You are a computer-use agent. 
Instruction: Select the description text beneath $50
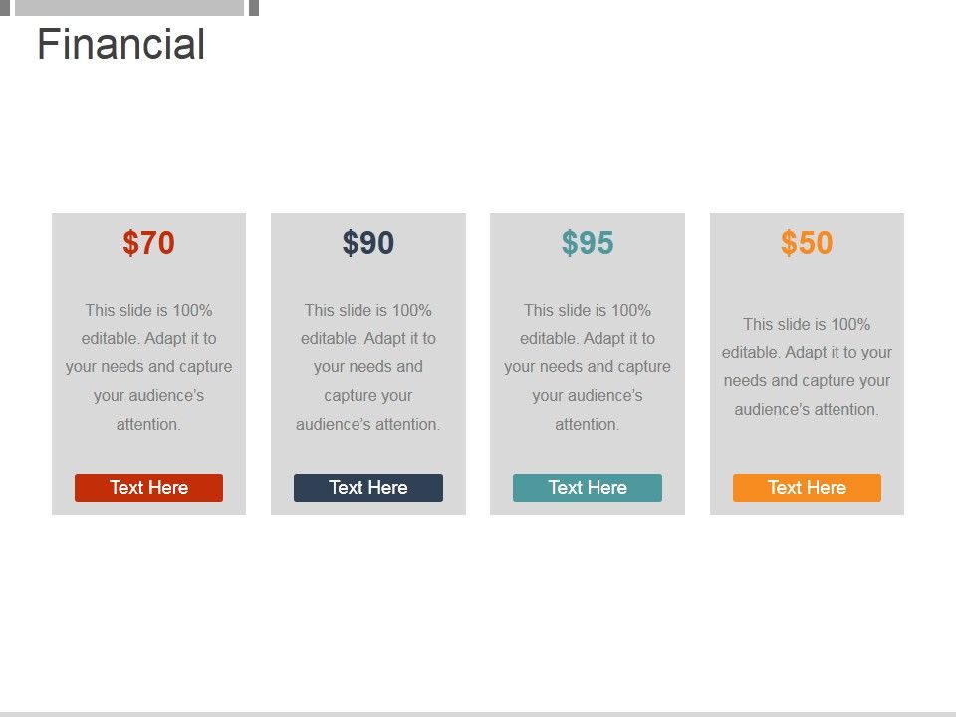807,366
